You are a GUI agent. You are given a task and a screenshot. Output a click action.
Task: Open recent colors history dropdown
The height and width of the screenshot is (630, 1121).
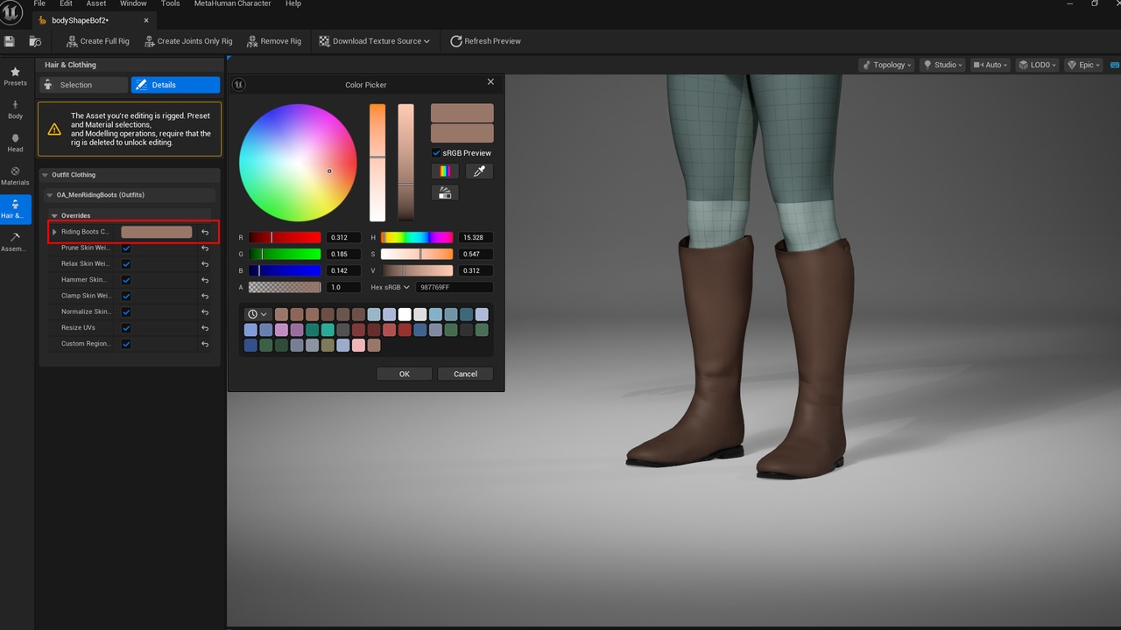click(257, 314)
